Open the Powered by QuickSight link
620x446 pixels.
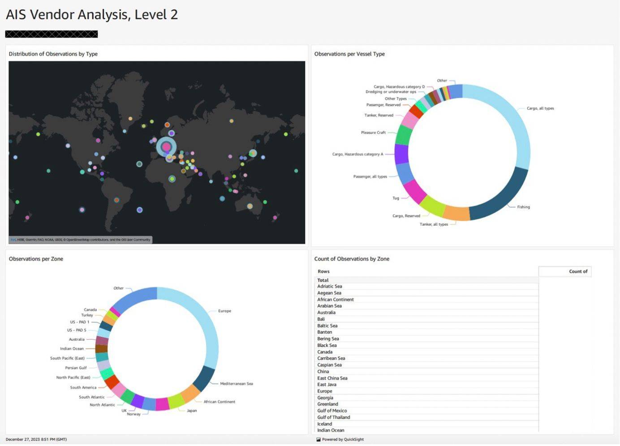pos(343,440)
